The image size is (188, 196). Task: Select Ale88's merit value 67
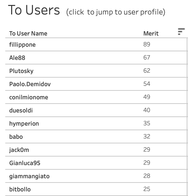147,58
